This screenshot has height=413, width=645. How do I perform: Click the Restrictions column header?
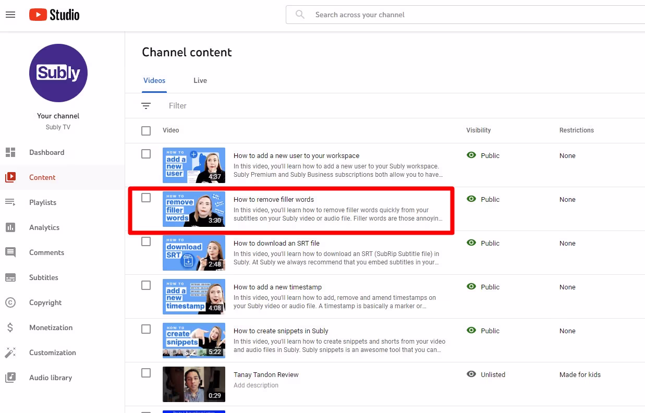(x=577, y=130)
